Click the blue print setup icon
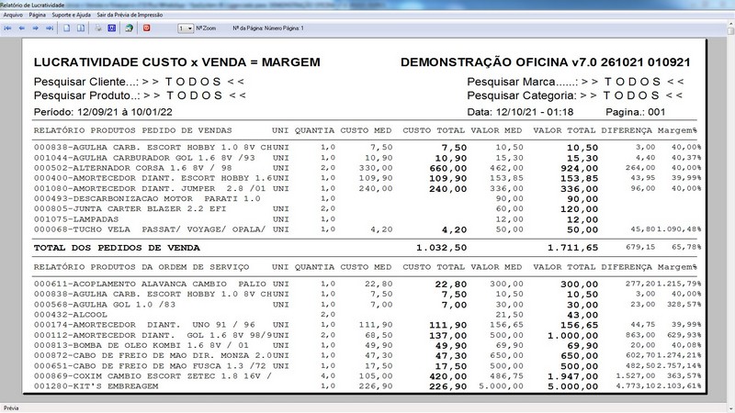The height and width of the screenshot is (413, 735). 111,28
